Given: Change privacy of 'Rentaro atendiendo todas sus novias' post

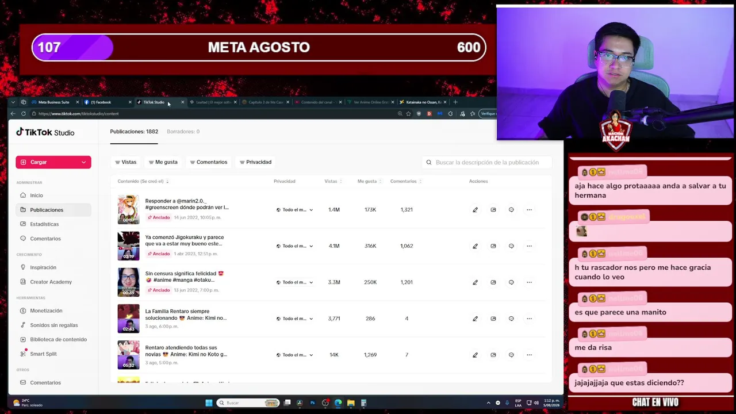Looking at the screenshot, I should click(x=294, y=355).
